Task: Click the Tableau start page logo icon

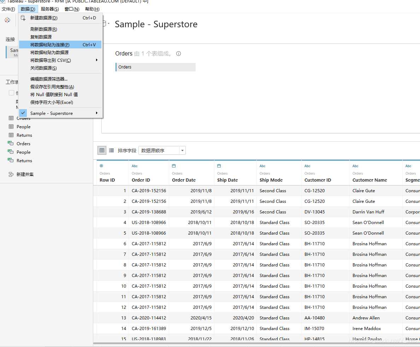Action: 7,20
